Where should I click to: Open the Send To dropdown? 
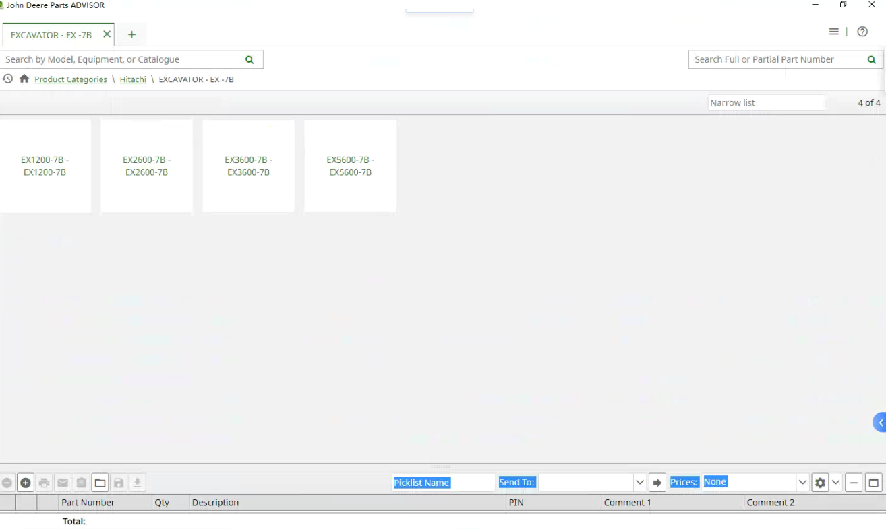pyautogui.click(x=640, y=483)
